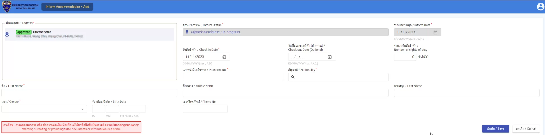545x135 pixels.
Task: Click the Phone No. input field
Action: [205, 109]
